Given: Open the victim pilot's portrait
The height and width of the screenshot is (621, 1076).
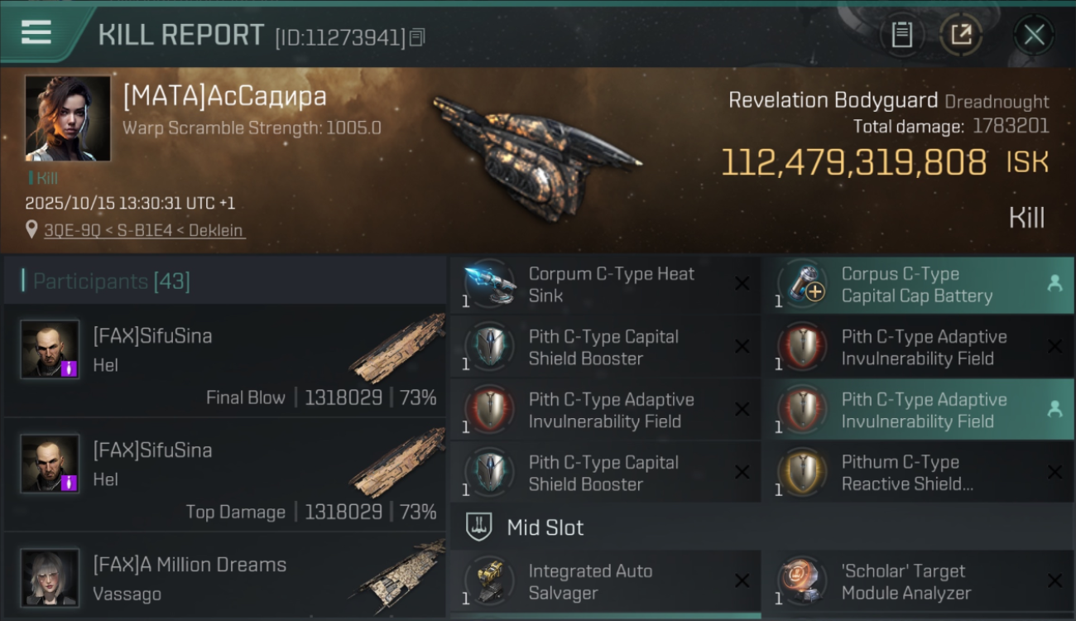Looking at the screenshot, I should pos(68,118).
